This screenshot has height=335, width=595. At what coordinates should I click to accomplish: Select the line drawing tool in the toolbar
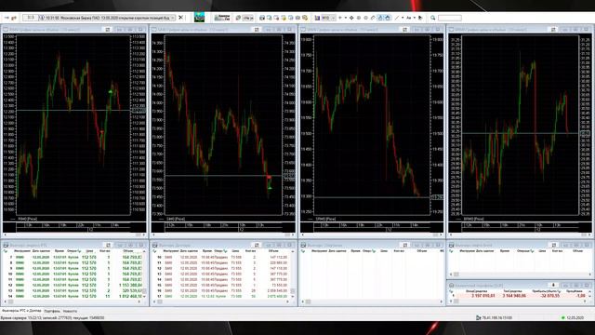(x=397, y=18)
